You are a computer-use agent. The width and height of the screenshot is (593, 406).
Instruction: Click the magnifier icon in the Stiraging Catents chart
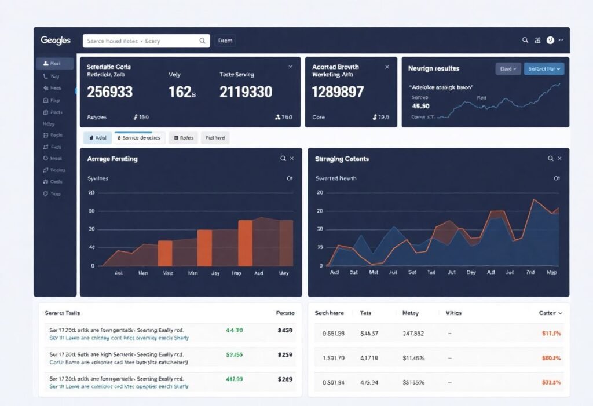[x=550, y=159]
